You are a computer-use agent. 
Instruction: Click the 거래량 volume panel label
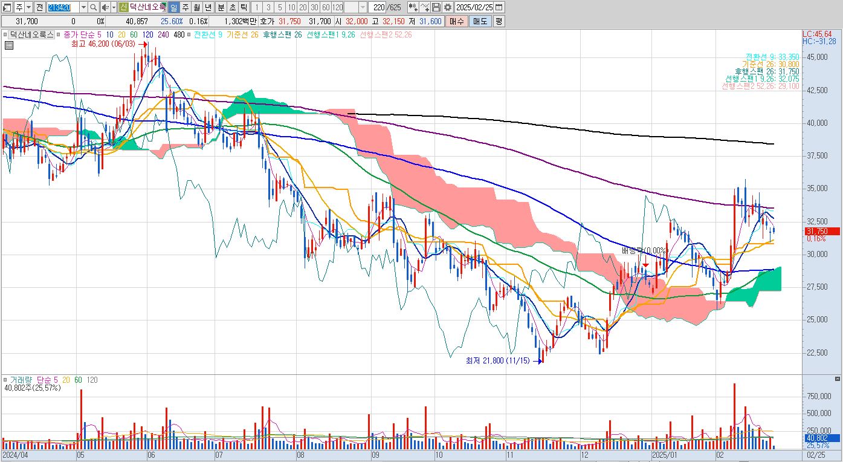click(20, 380)
